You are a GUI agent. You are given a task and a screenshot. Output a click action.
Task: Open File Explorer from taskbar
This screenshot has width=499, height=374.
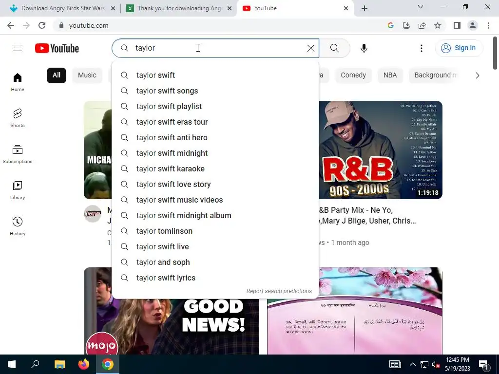(59, 364)
